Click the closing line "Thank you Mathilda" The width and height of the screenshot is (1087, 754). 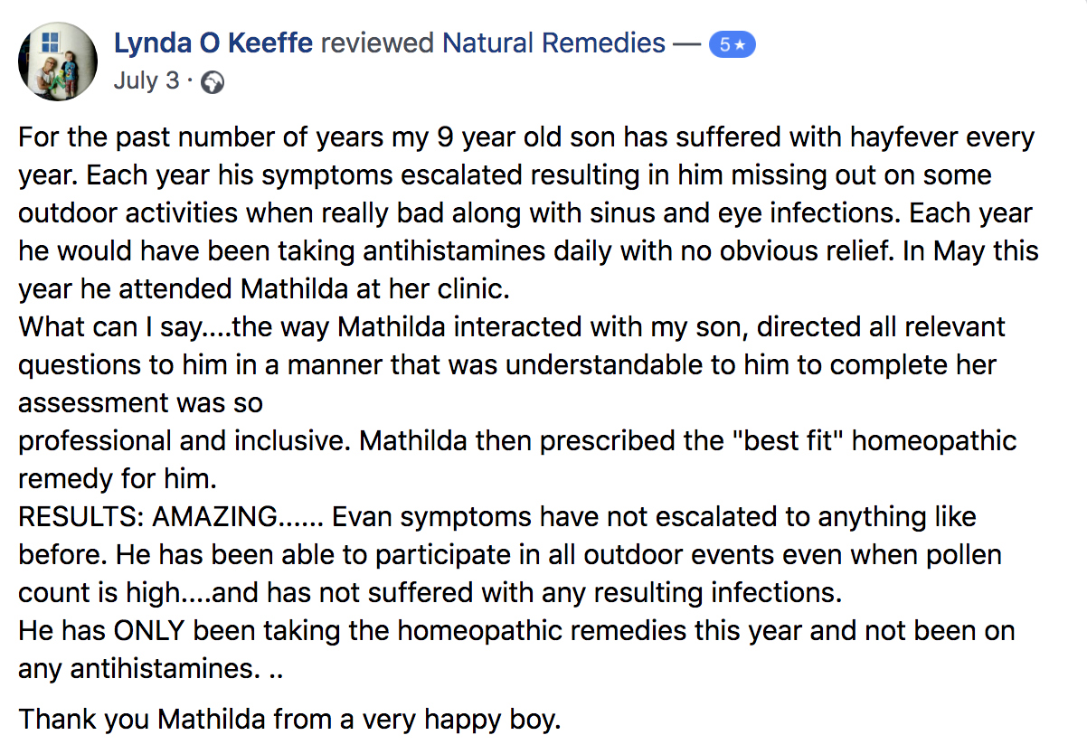point(290,720)
